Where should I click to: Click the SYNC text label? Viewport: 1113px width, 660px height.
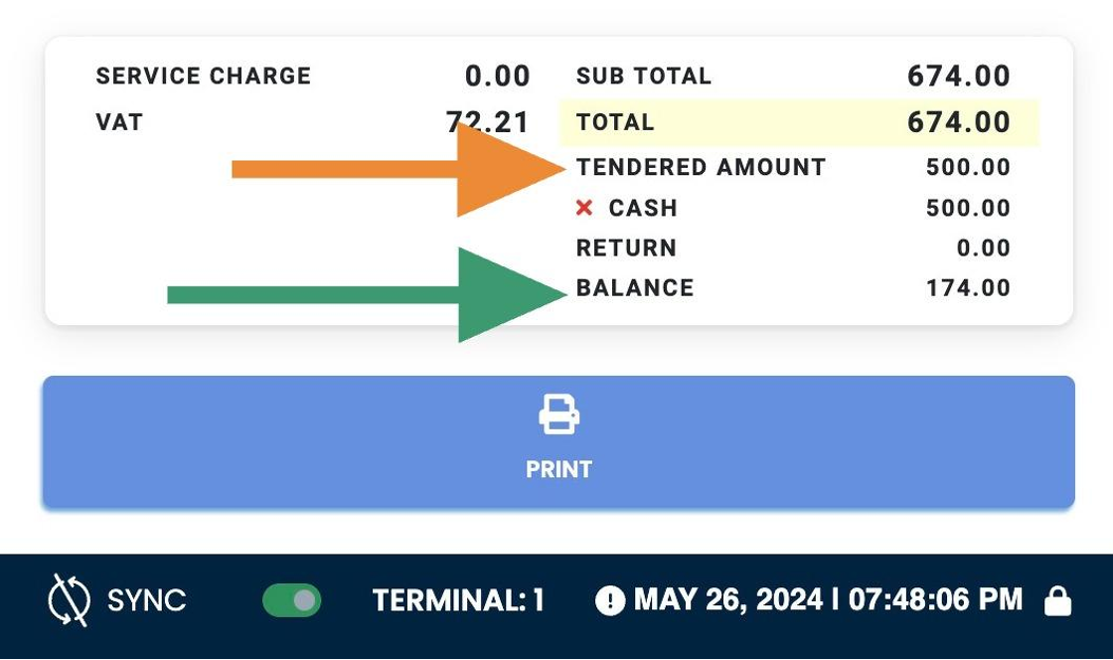click(146, 600)
